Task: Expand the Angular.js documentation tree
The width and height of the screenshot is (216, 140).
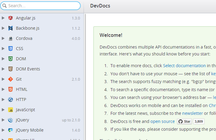Action: click(x=3, y=18)
